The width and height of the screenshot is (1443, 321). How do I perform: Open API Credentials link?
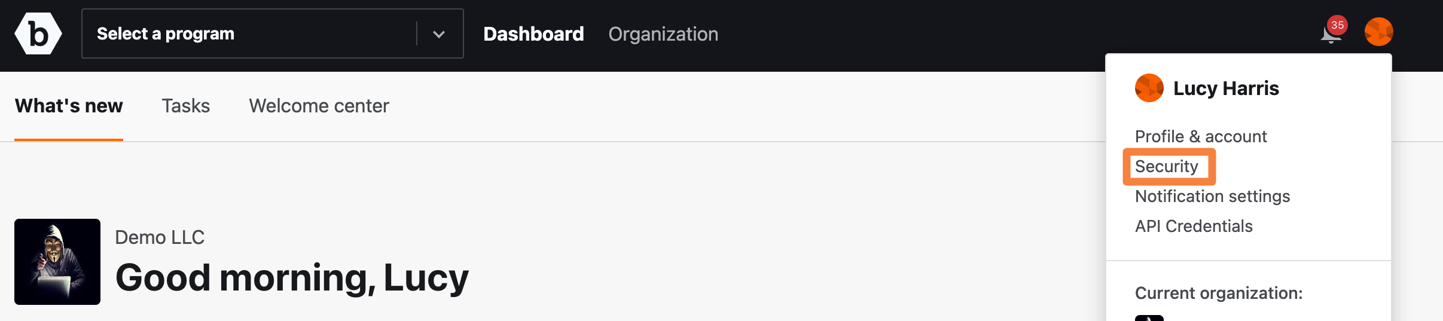point(1194,226)
